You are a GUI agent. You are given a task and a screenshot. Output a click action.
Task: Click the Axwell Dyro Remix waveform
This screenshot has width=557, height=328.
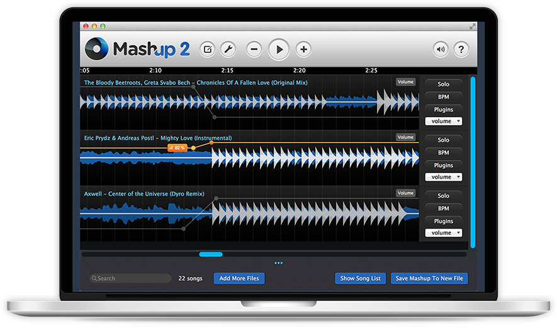click(x=249, y=213)
